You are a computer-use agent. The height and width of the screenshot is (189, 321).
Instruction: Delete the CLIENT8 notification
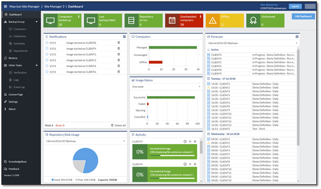click(x=119, y=43)
